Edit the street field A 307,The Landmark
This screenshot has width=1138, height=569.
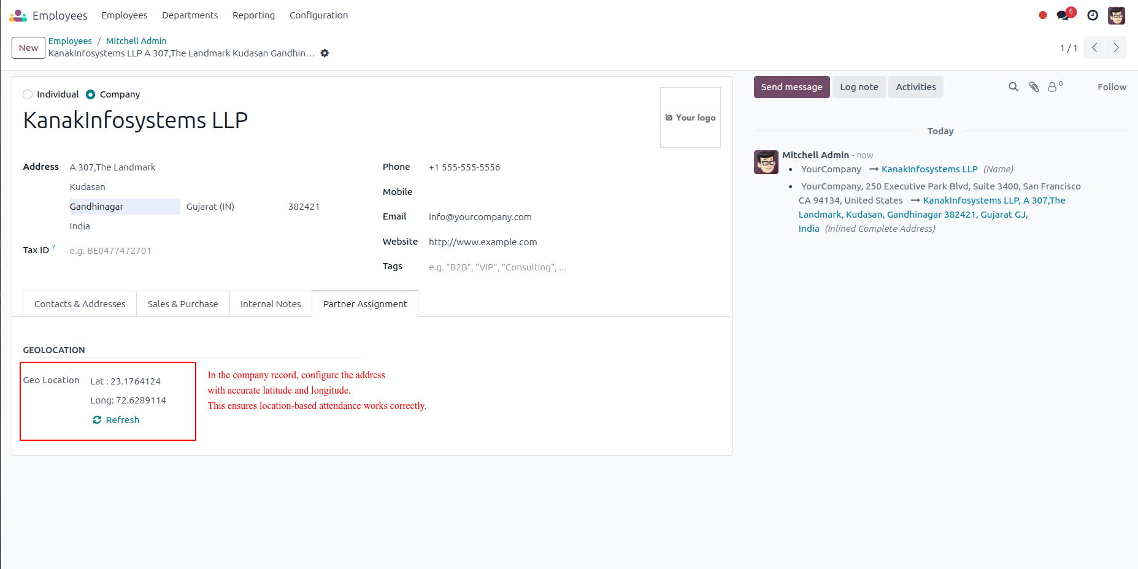[215, 167]
